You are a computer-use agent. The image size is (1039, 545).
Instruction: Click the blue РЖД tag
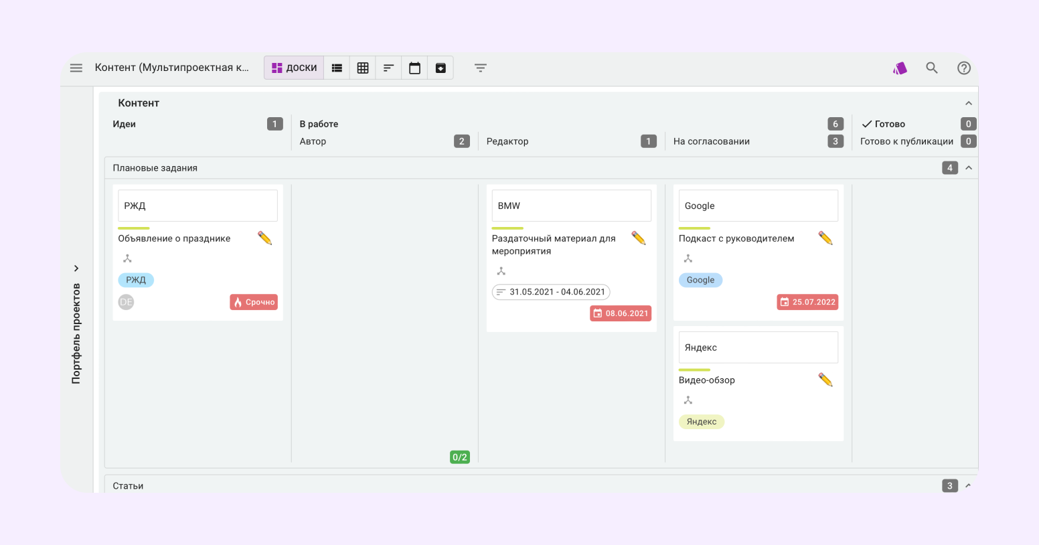coord(136,280)
